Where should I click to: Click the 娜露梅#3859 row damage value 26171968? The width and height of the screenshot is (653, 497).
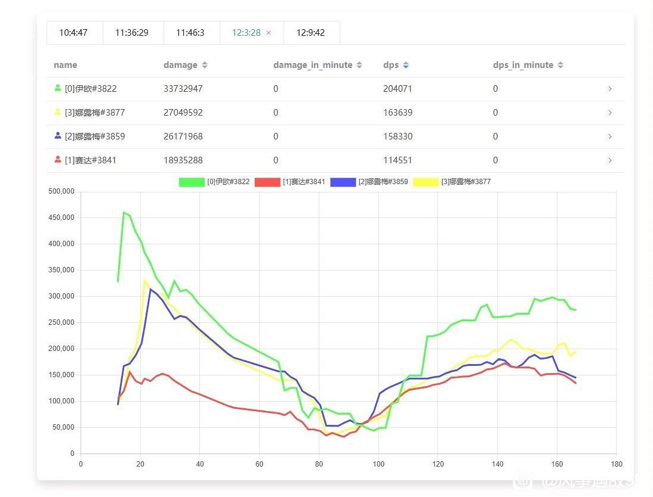coord(183,136)
